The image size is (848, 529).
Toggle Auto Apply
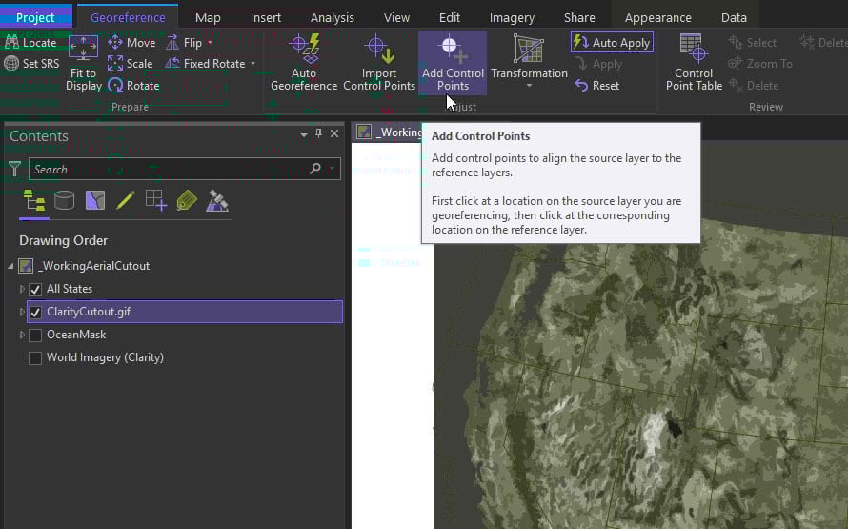612,42
